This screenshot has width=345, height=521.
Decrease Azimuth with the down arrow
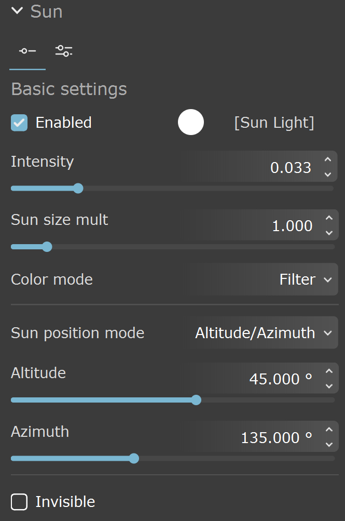329,444
